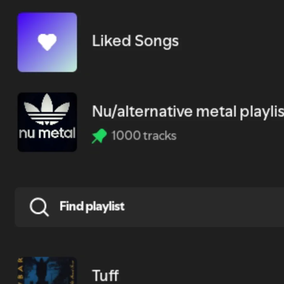284x284 pixels.
Task: Select the word "Songs" in Liked Songs
Action: tap(157, 41)
